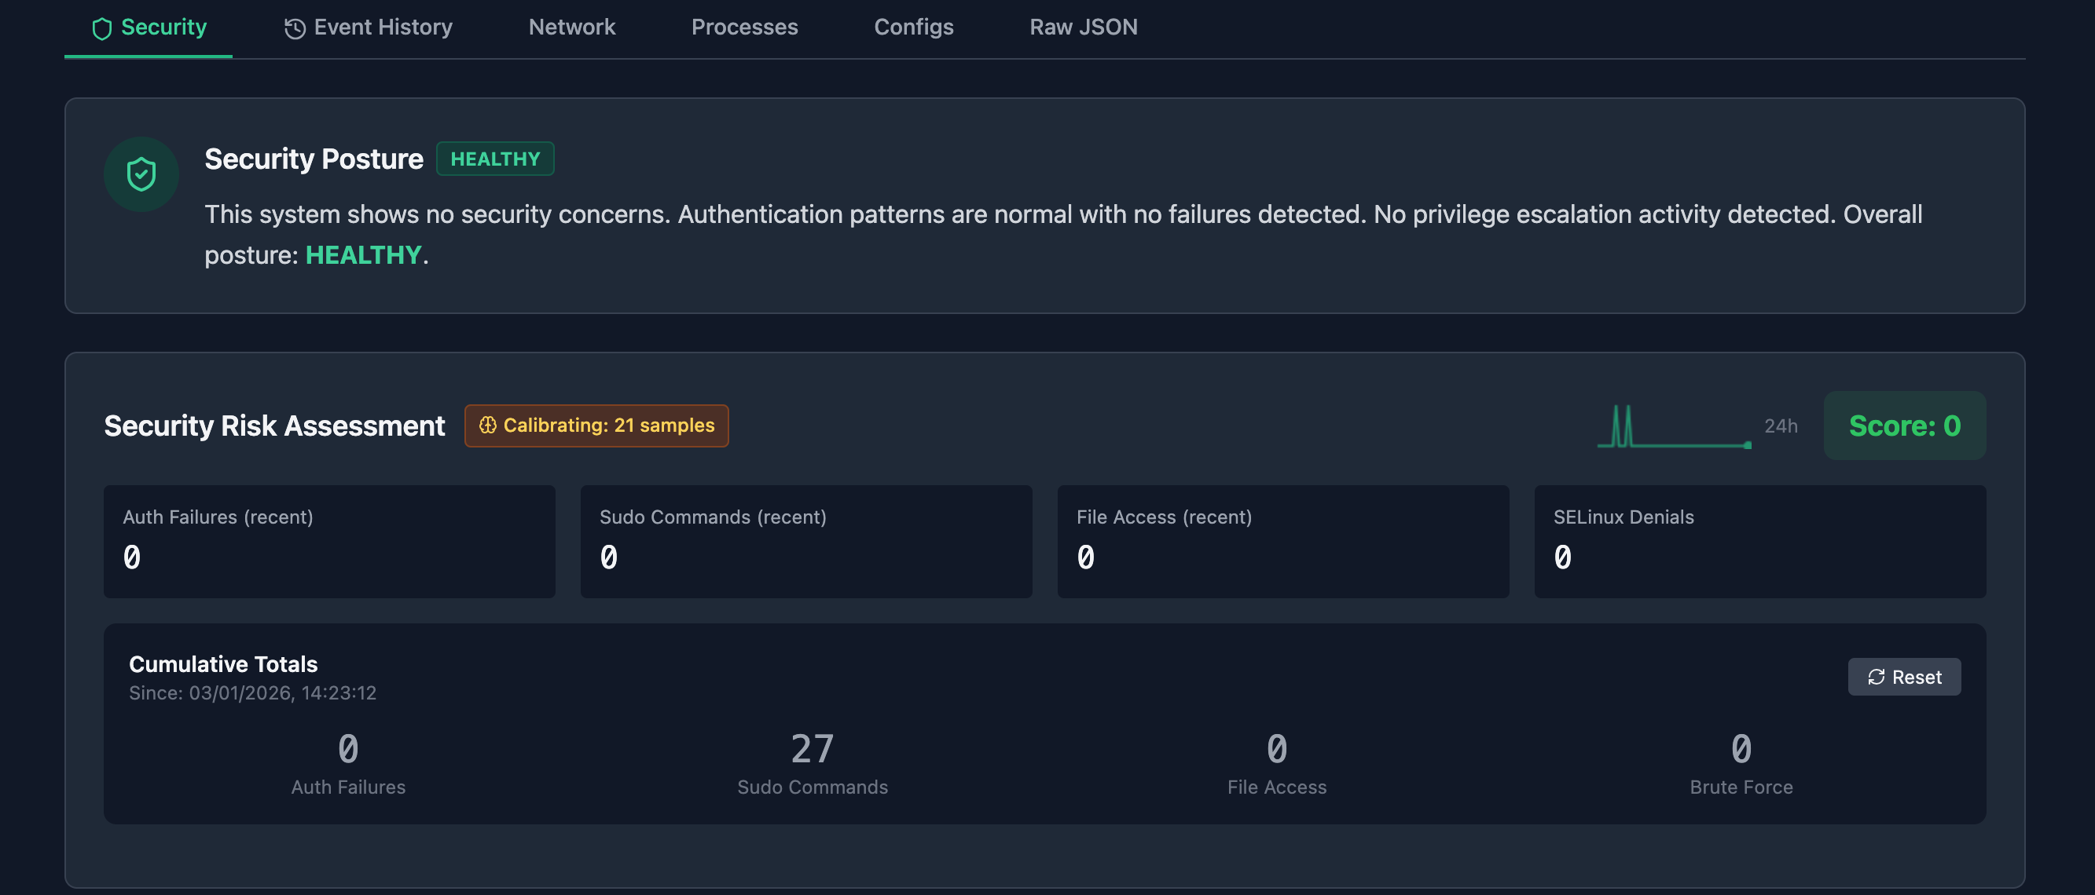Select the SELinux Denials card

(1759, 542)
